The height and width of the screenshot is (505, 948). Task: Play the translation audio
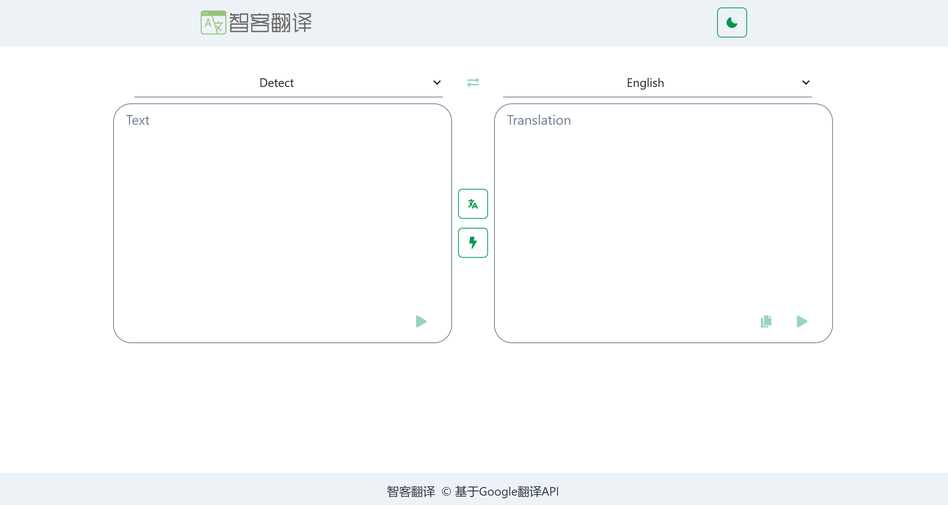801,321
